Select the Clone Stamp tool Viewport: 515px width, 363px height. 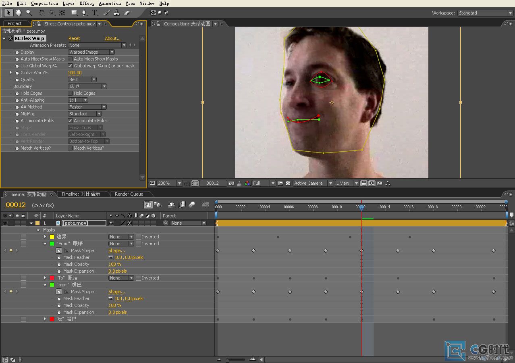coord(116,13)
